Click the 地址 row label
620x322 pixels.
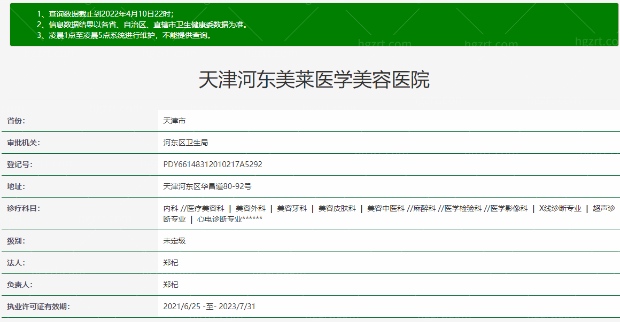(16, 186)
